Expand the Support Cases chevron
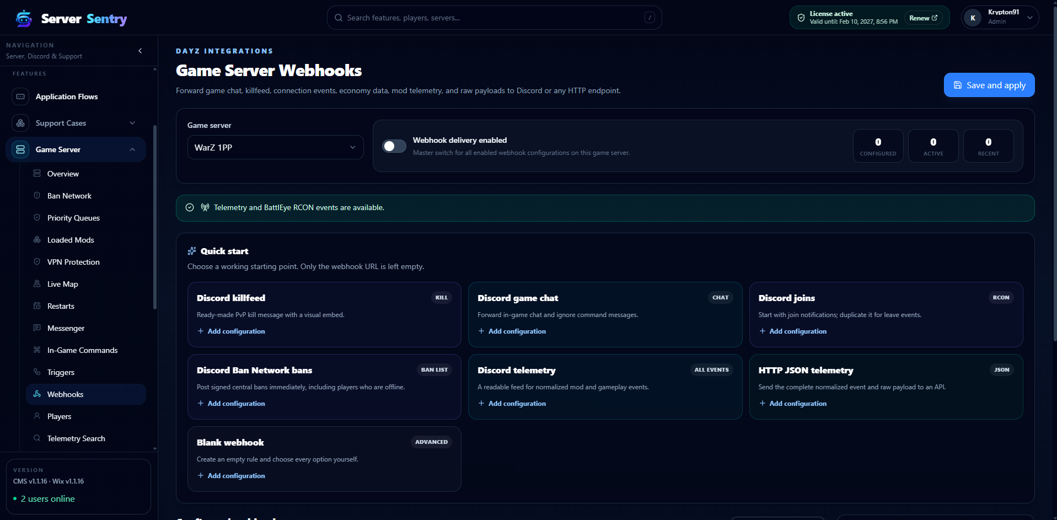The width and height of the screenshot is (1057, 520). [132, 123]
